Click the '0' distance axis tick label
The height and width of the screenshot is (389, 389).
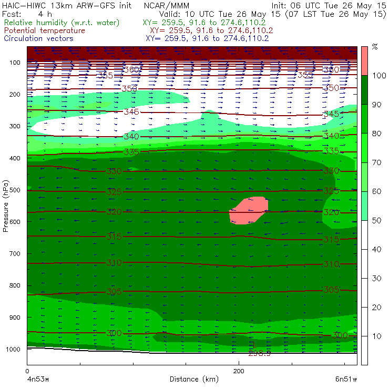coord(27,371)
